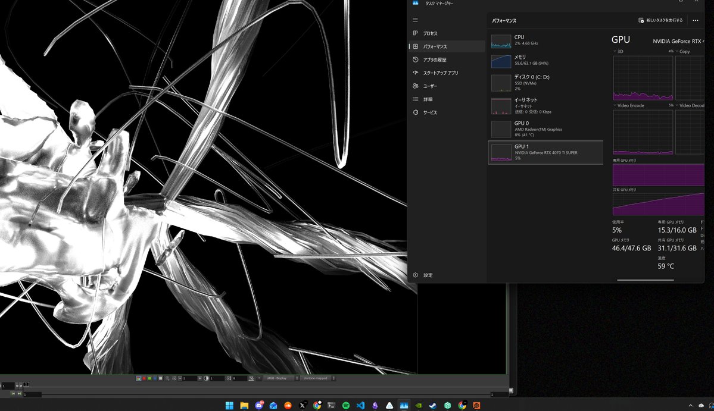Open the プロセス (Processes) page in Task Manager
This screenshot has width=714, height=411.
click(x=447, y=33)
